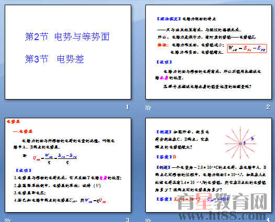Click the animation star icon under slide 3
This screenshot has height=222, width=275.
coord(7,219)
